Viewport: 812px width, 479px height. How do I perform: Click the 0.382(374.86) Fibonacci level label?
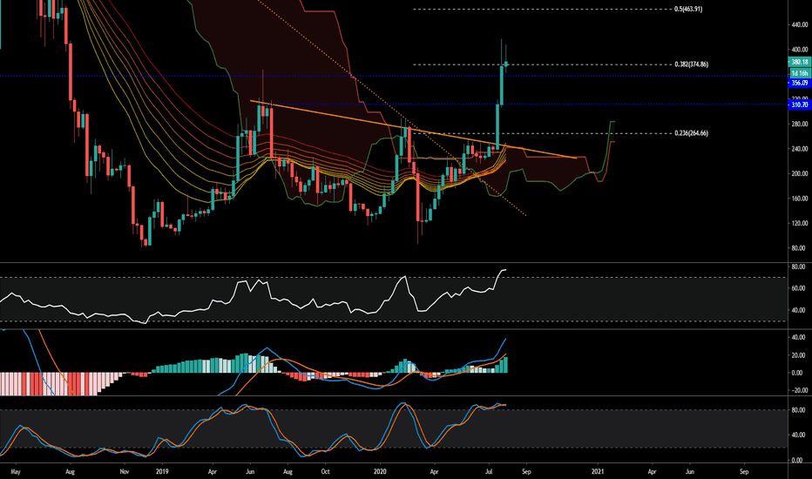pos(692,64)
